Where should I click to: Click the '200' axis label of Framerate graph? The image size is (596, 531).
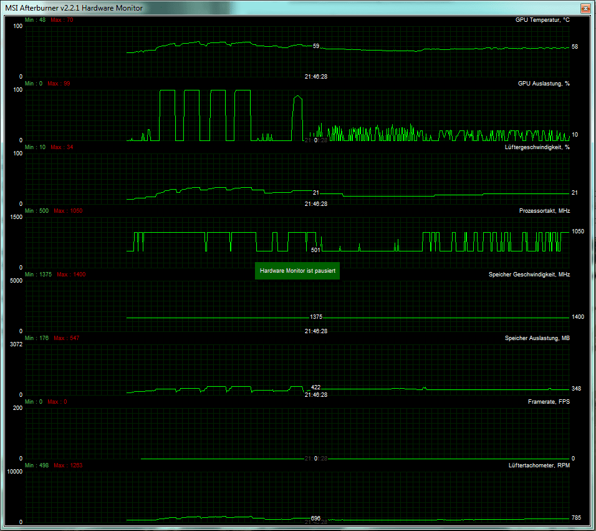pyautogui.click(x=18, y=407)
